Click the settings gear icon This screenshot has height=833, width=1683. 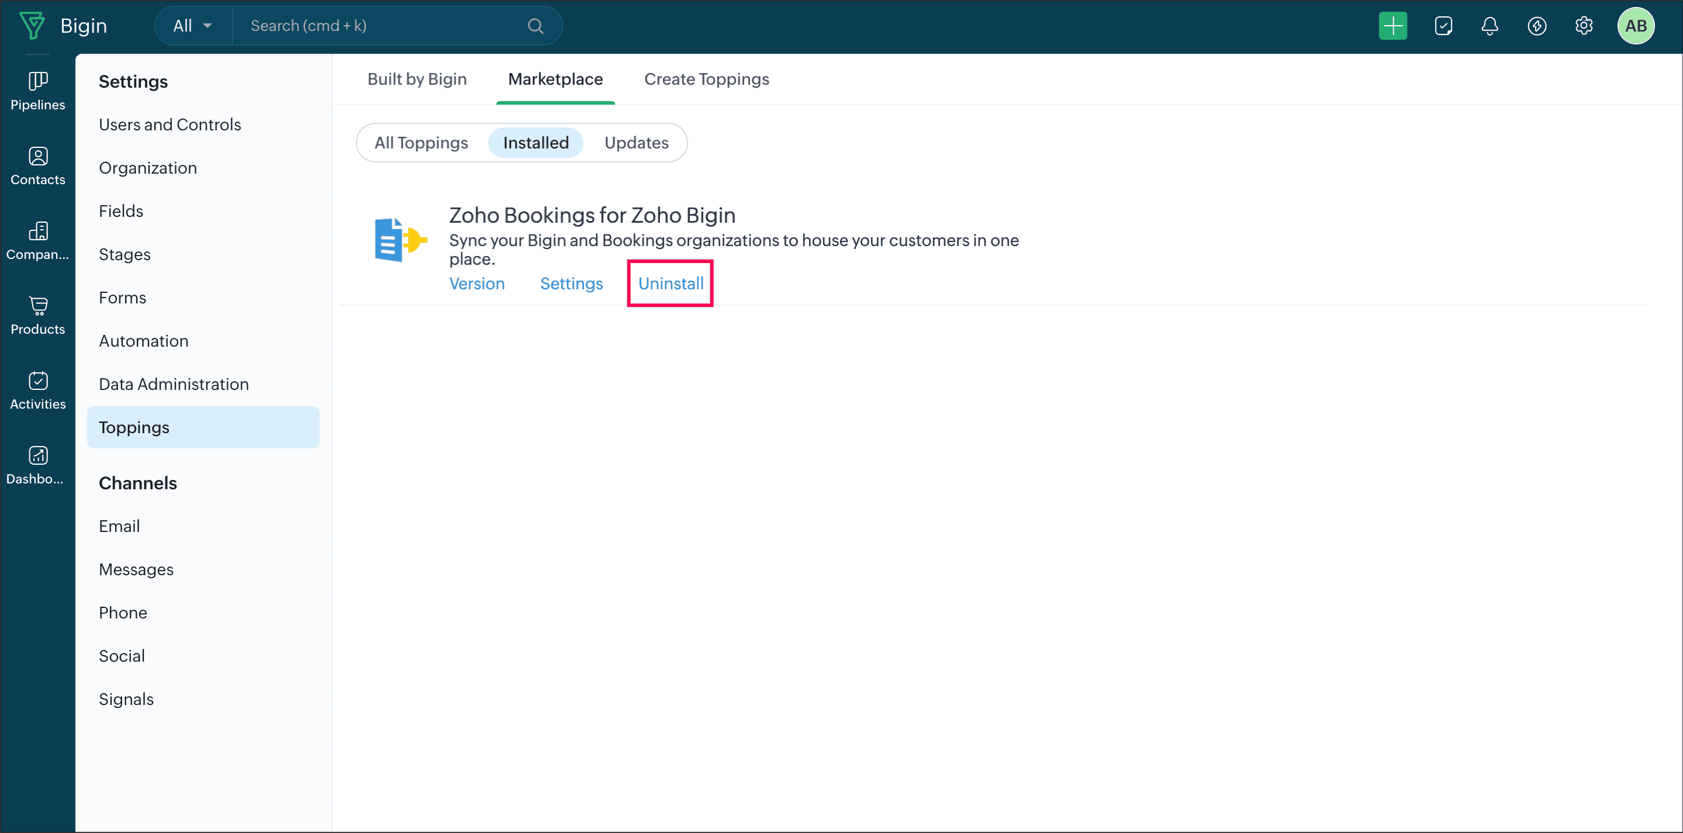coord(1583,26)
